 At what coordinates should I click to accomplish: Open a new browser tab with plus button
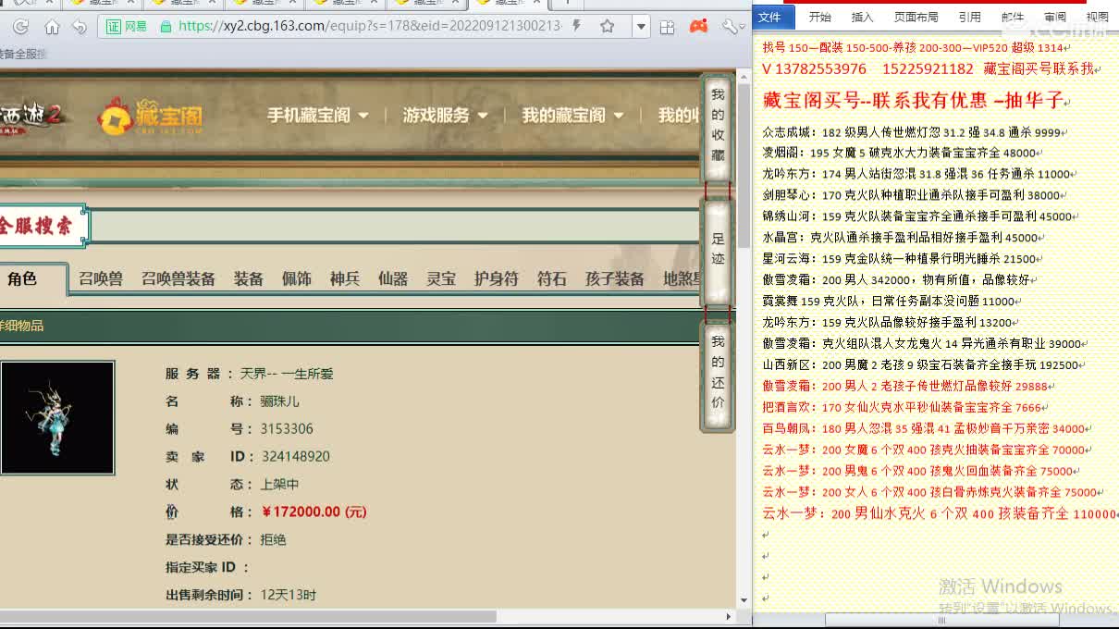tap(568, 4)
